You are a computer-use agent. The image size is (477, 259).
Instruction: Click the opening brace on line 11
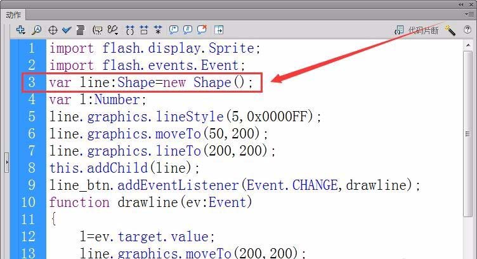pos(53,219)
